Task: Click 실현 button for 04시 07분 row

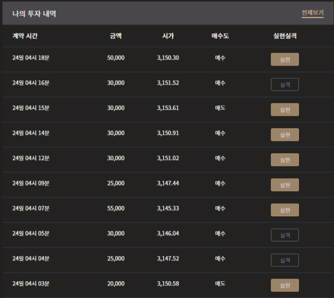Action: coord(285,210)
